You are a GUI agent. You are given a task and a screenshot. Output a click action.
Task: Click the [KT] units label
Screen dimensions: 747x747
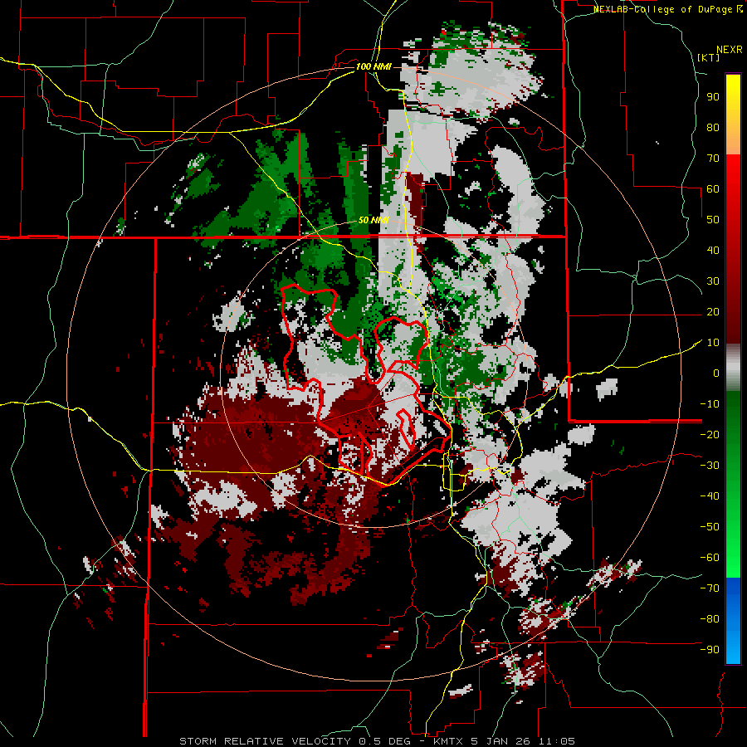coord(709,57)
